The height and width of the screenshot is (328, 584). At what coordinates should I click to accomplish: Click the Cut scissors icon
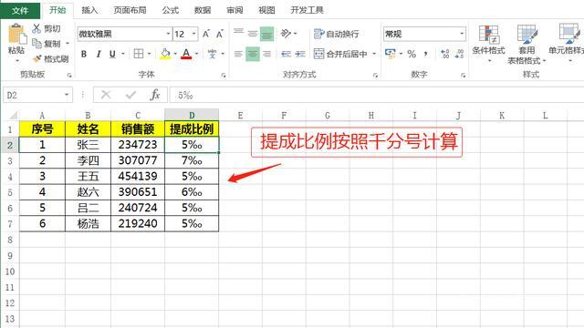tap(36, 28)
